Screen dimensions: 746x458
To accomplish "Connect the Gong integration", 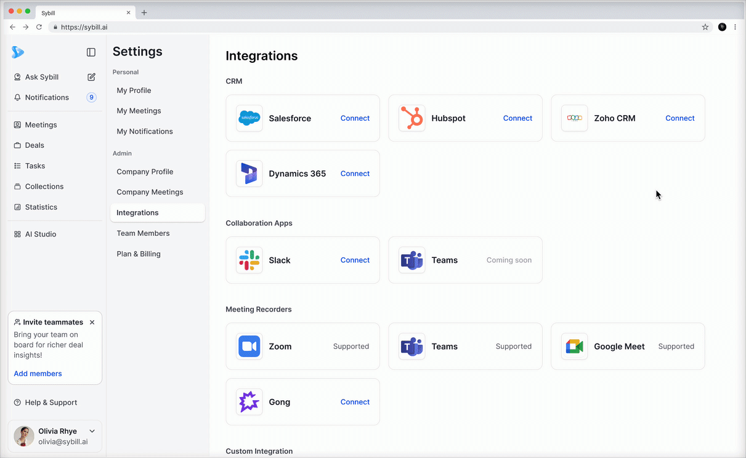I will tap(355, 402).
